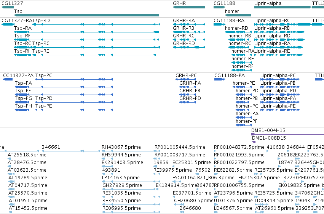Click the EK291403.5prime EST label
Image resolution: width=324 pixels, height=214 pixels.
click(x=122, y=163)
